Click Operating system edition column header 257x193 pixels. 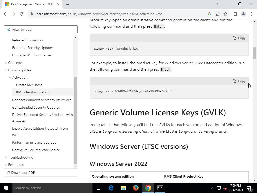tap(113, 176)
